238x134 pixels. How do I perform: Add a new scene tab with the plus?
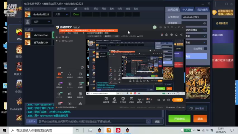pos(83,33)
